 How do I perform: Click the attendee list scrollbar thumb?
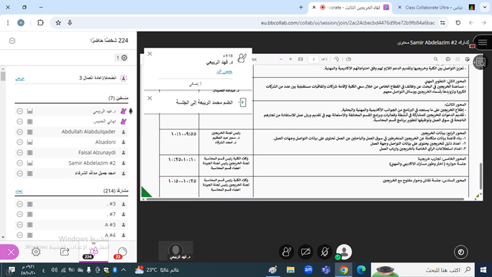tap(3, 76)
